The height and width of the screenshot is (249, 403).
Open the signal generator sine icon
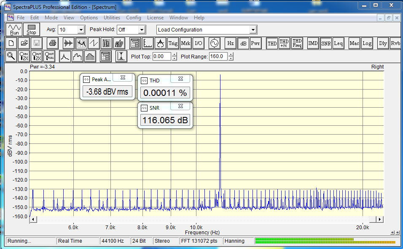point(214,43)
